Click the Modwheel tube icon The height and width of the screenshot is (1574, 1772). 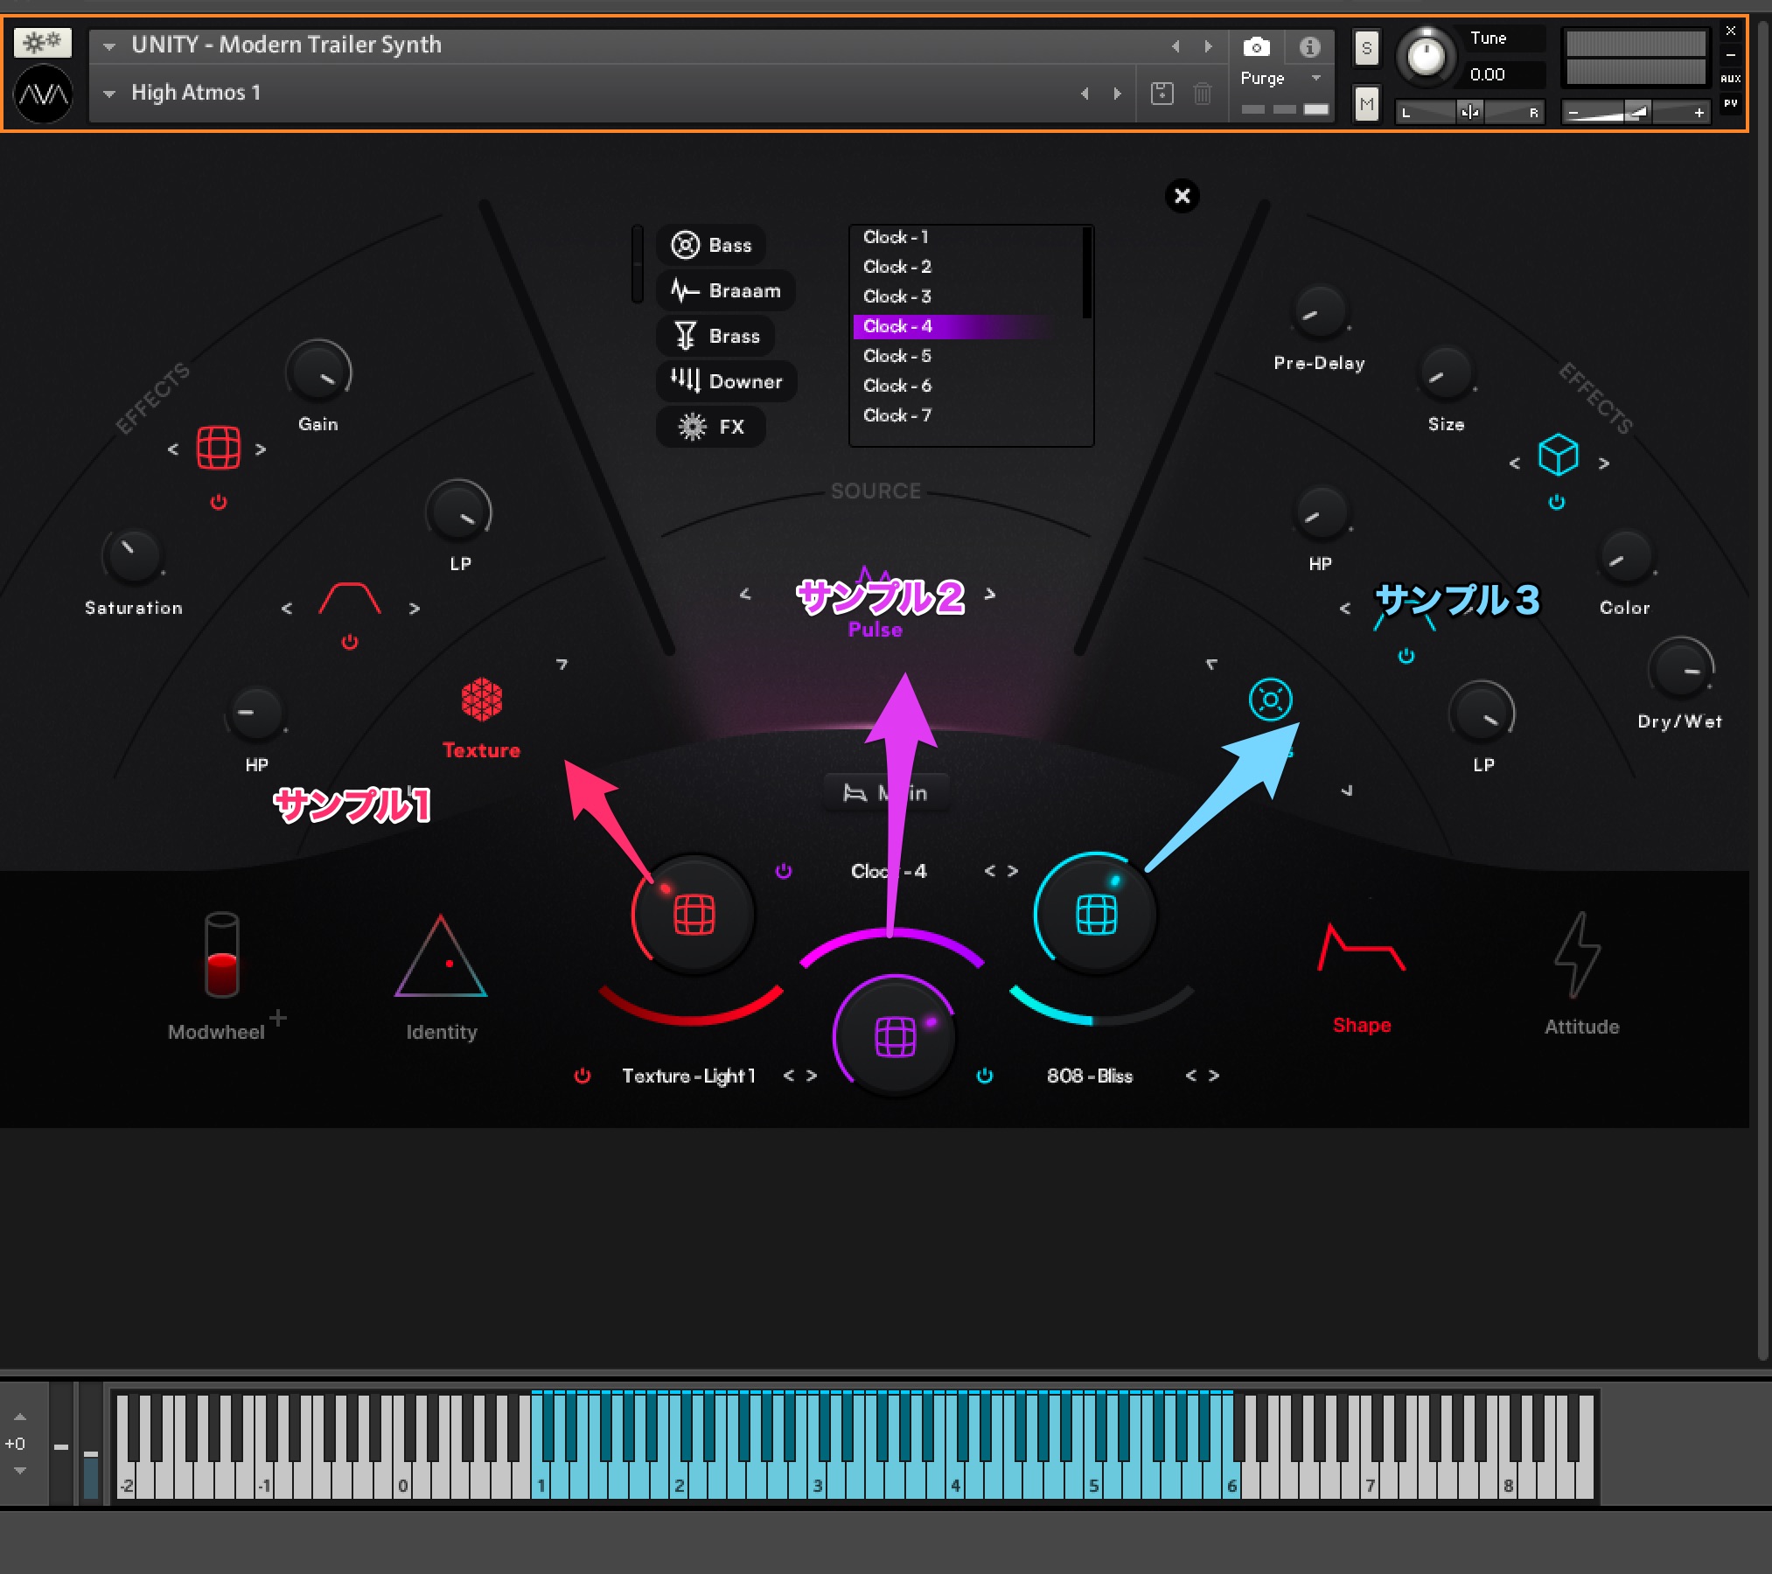tap(221, 956)
